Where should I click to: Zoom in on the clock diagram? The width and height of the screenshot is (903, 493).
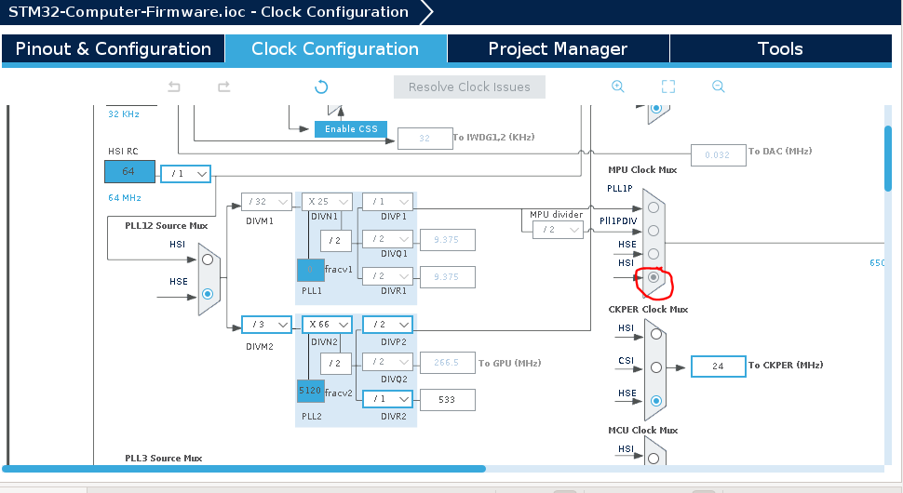coord(618,87)
